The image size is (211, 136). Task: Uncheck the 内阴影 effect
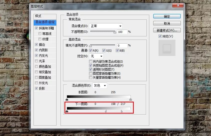tap(36, 50)
